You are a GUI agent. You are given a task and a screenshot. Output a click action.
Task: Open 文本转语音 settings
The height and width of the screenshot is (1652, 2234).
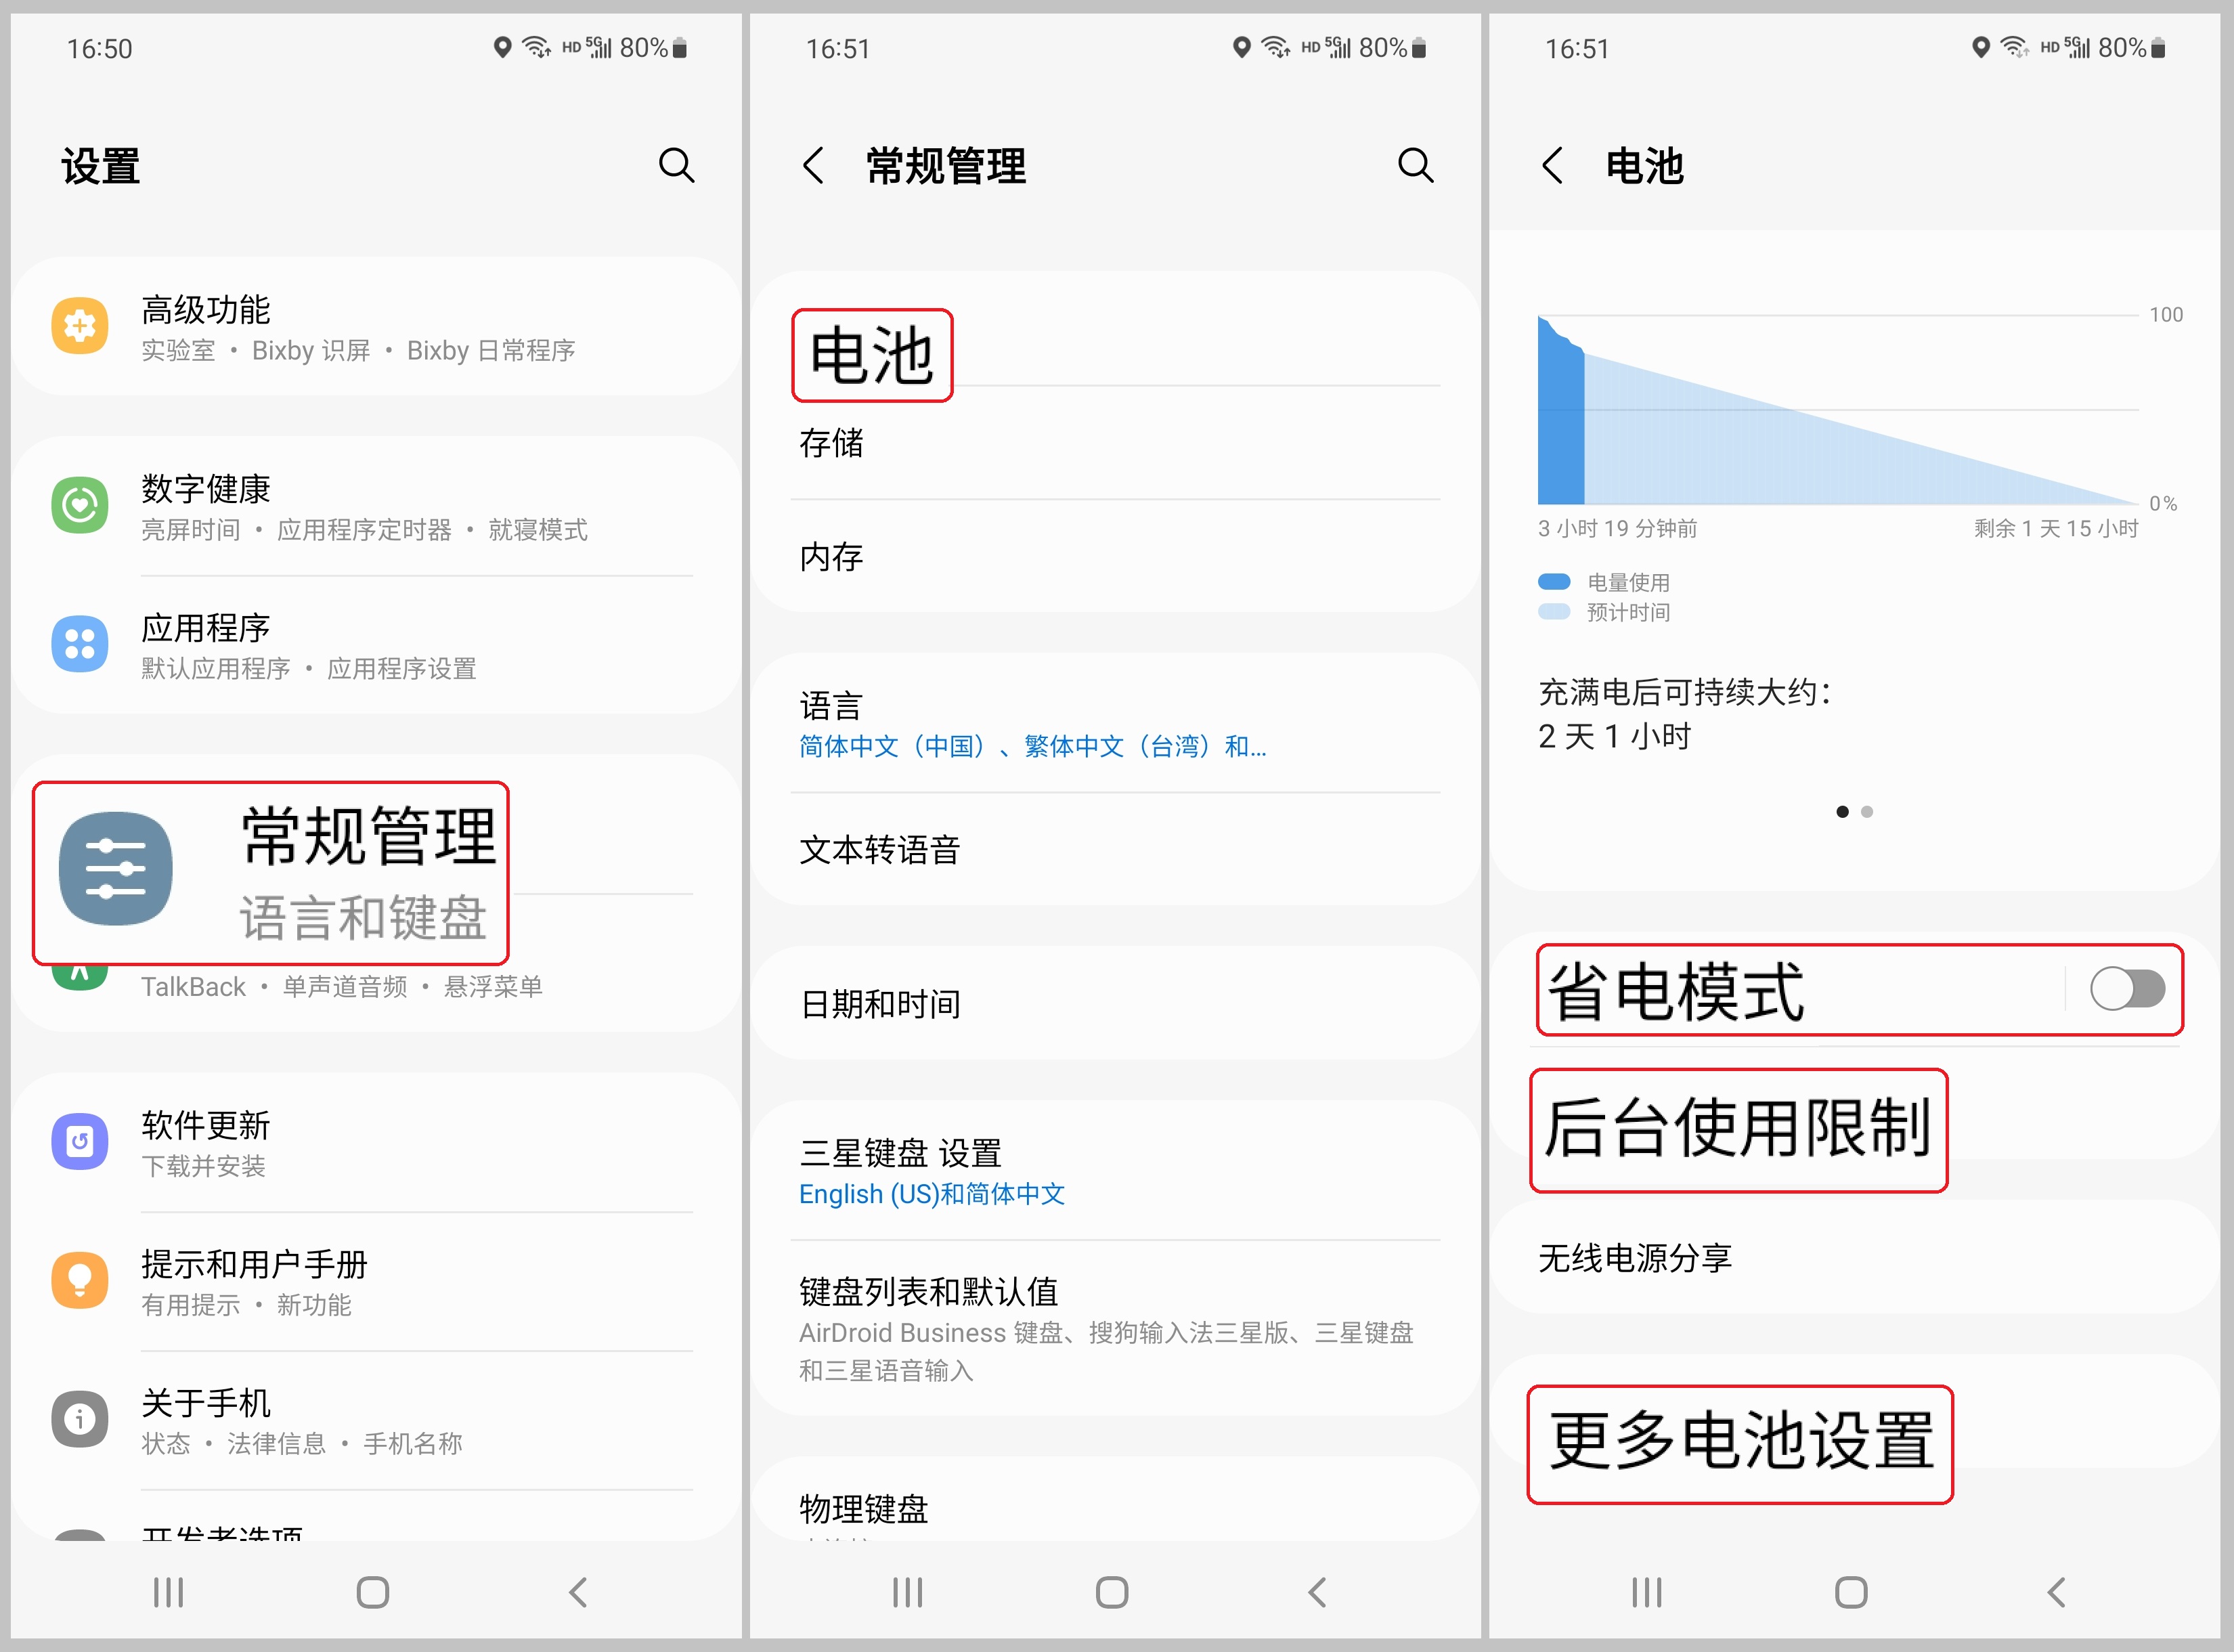1114,850
